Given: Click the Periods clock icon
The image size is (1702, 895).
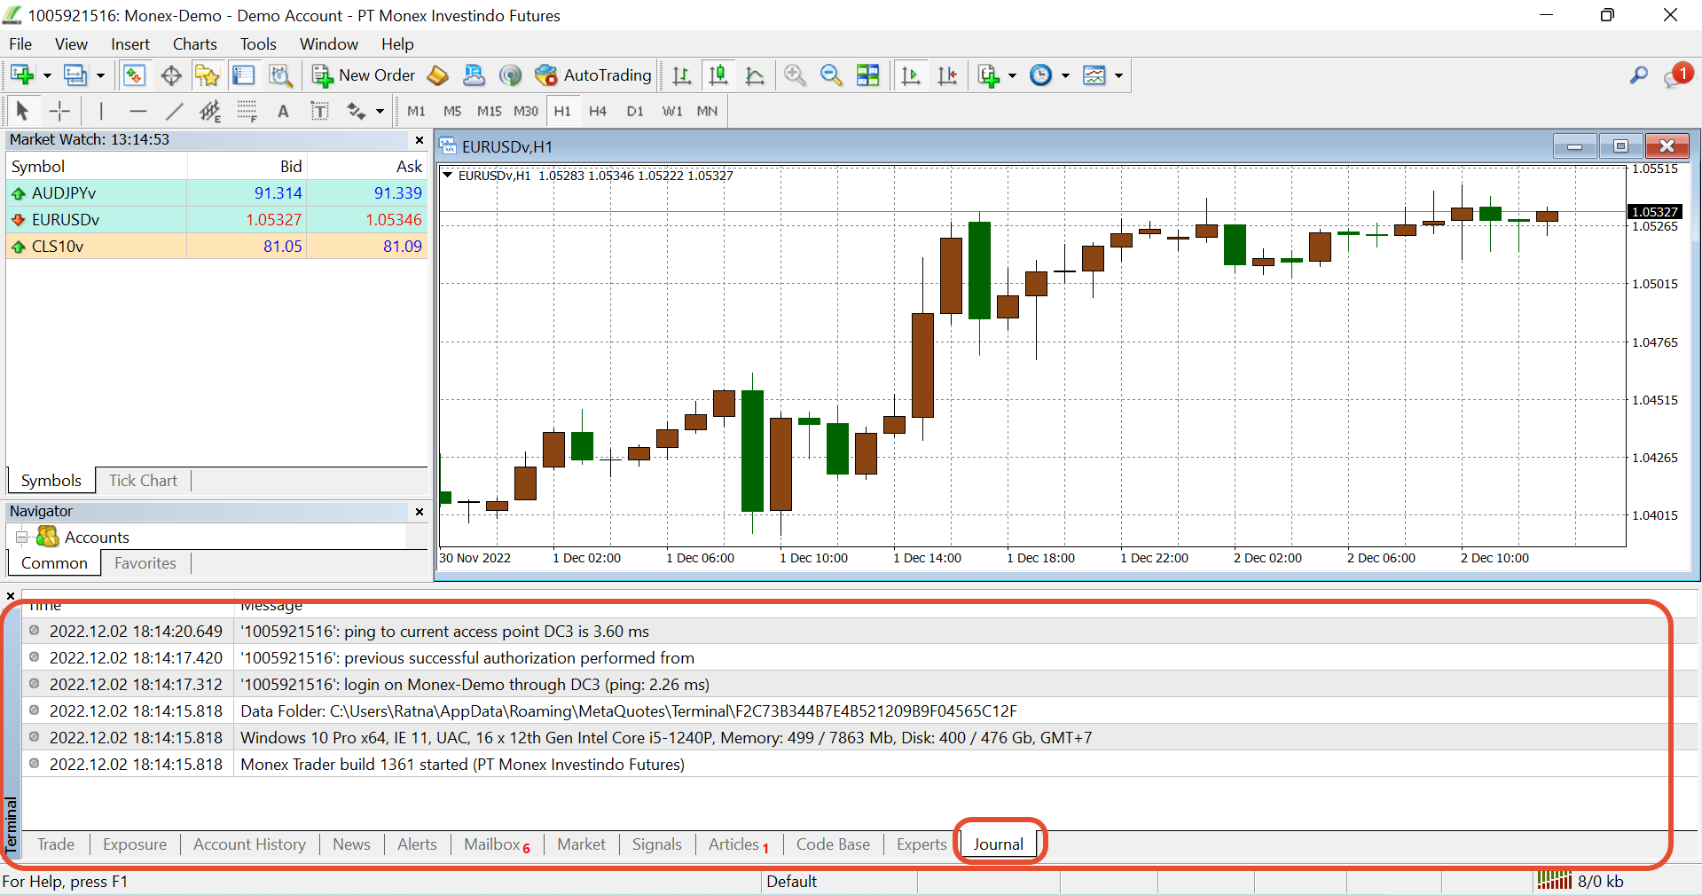Looking at the screenshot, I should [1040, 75].
